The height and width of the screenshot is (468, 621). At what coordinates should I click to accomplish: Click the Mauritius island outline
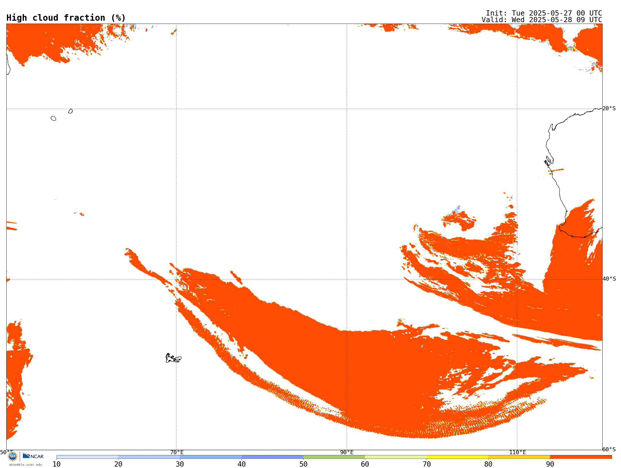point(70,111)
